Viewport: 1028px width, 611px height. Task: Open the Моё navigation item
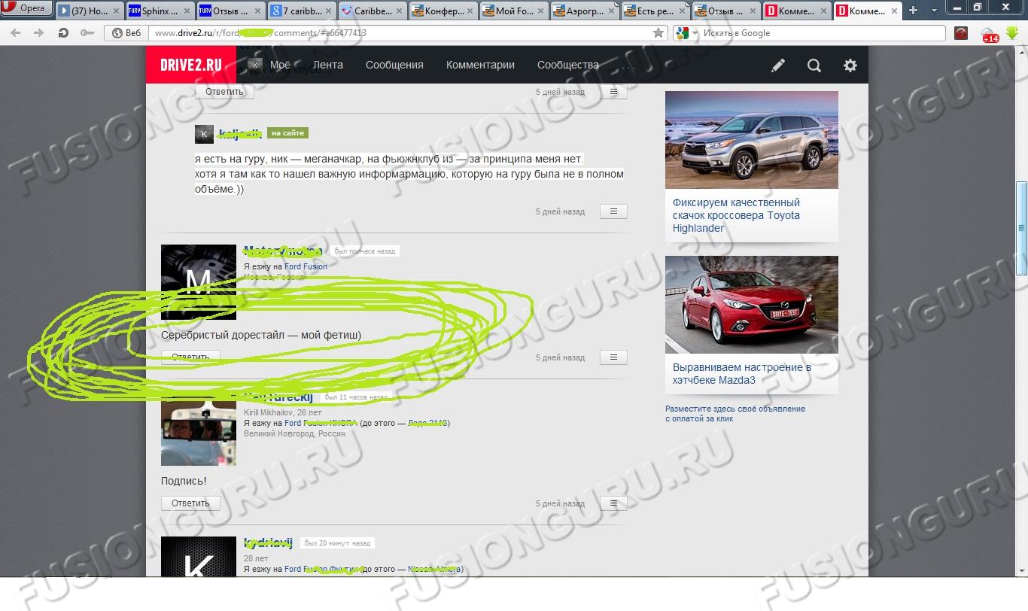pos(280,65)
